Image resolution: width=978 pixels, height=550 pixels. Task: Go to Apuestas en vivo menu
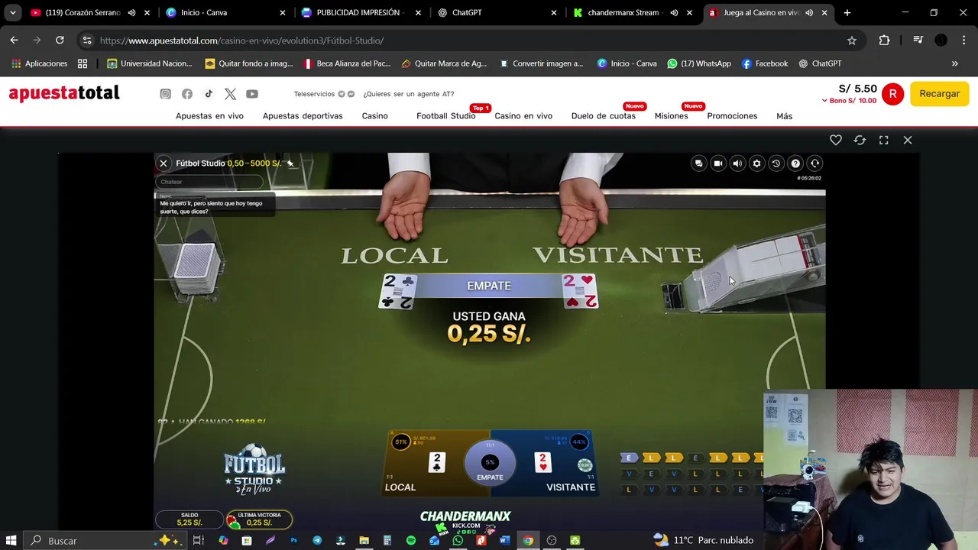pos(209,116)
